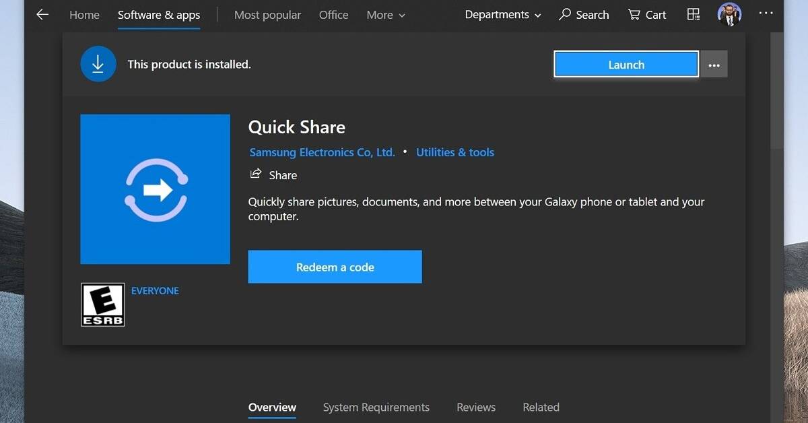This screenshot has height=423, width=808.
Task: Click the blue download arrow icon
Action: click(x=98, y=65)
